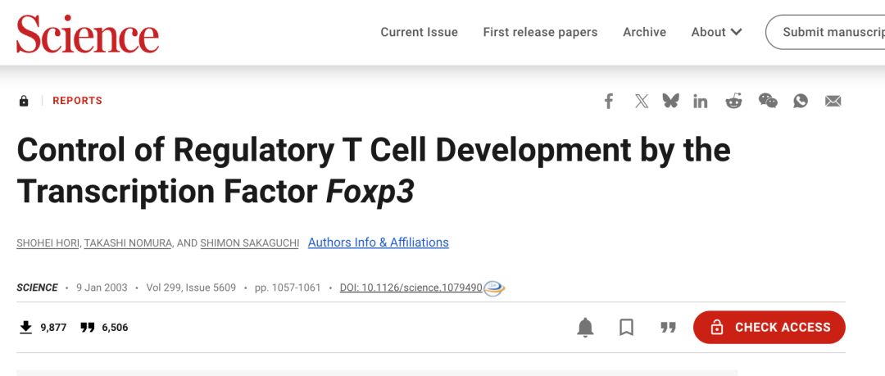Share article via WhatsApp

coord(801,101)
